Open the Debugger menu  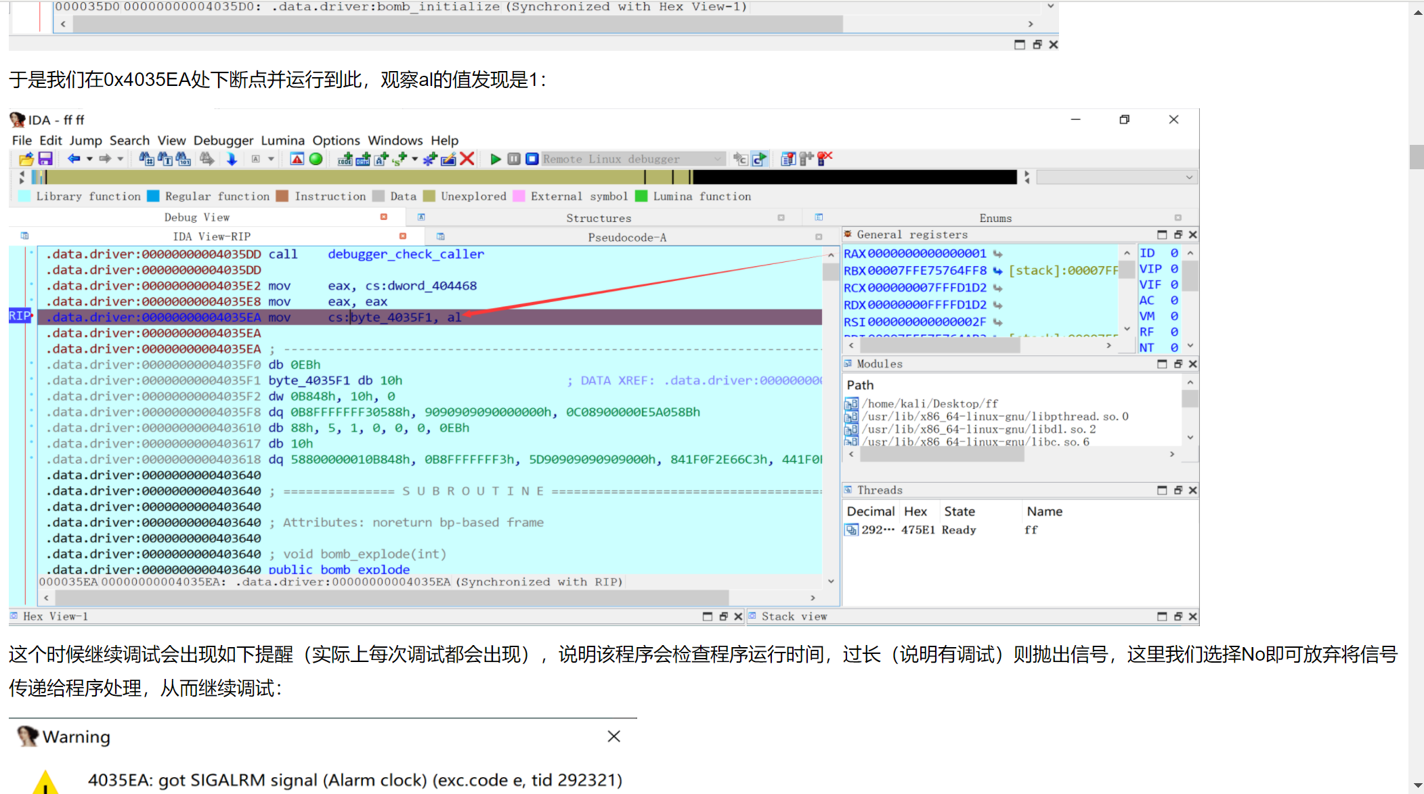point(223,140)
